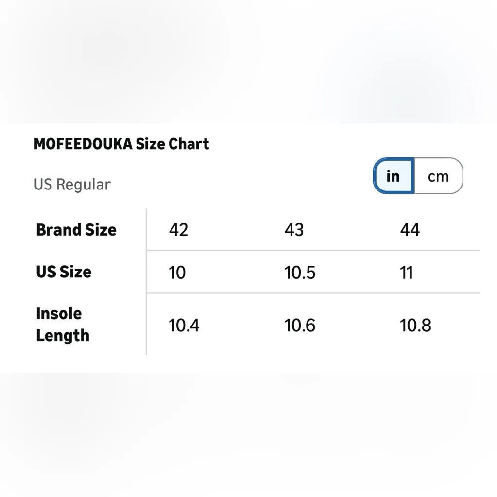
Task: Click the Brand Size row header
Action: (76, 230)
